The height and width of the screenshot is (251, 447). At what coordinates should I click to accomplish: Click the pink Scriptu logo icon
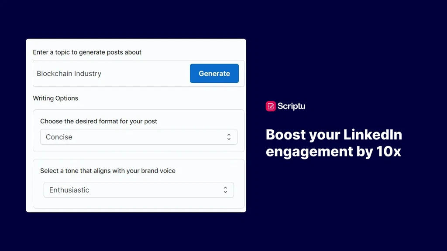(271, 106)
